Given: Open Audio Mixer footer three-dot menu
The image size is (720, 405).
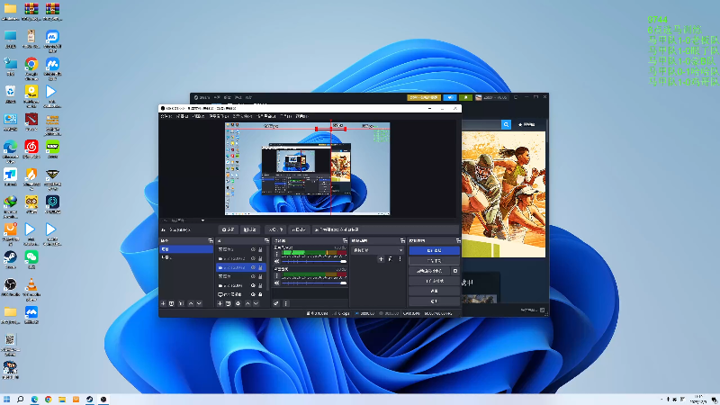Looking at the screenshot, I should click(x=285, y=303).
